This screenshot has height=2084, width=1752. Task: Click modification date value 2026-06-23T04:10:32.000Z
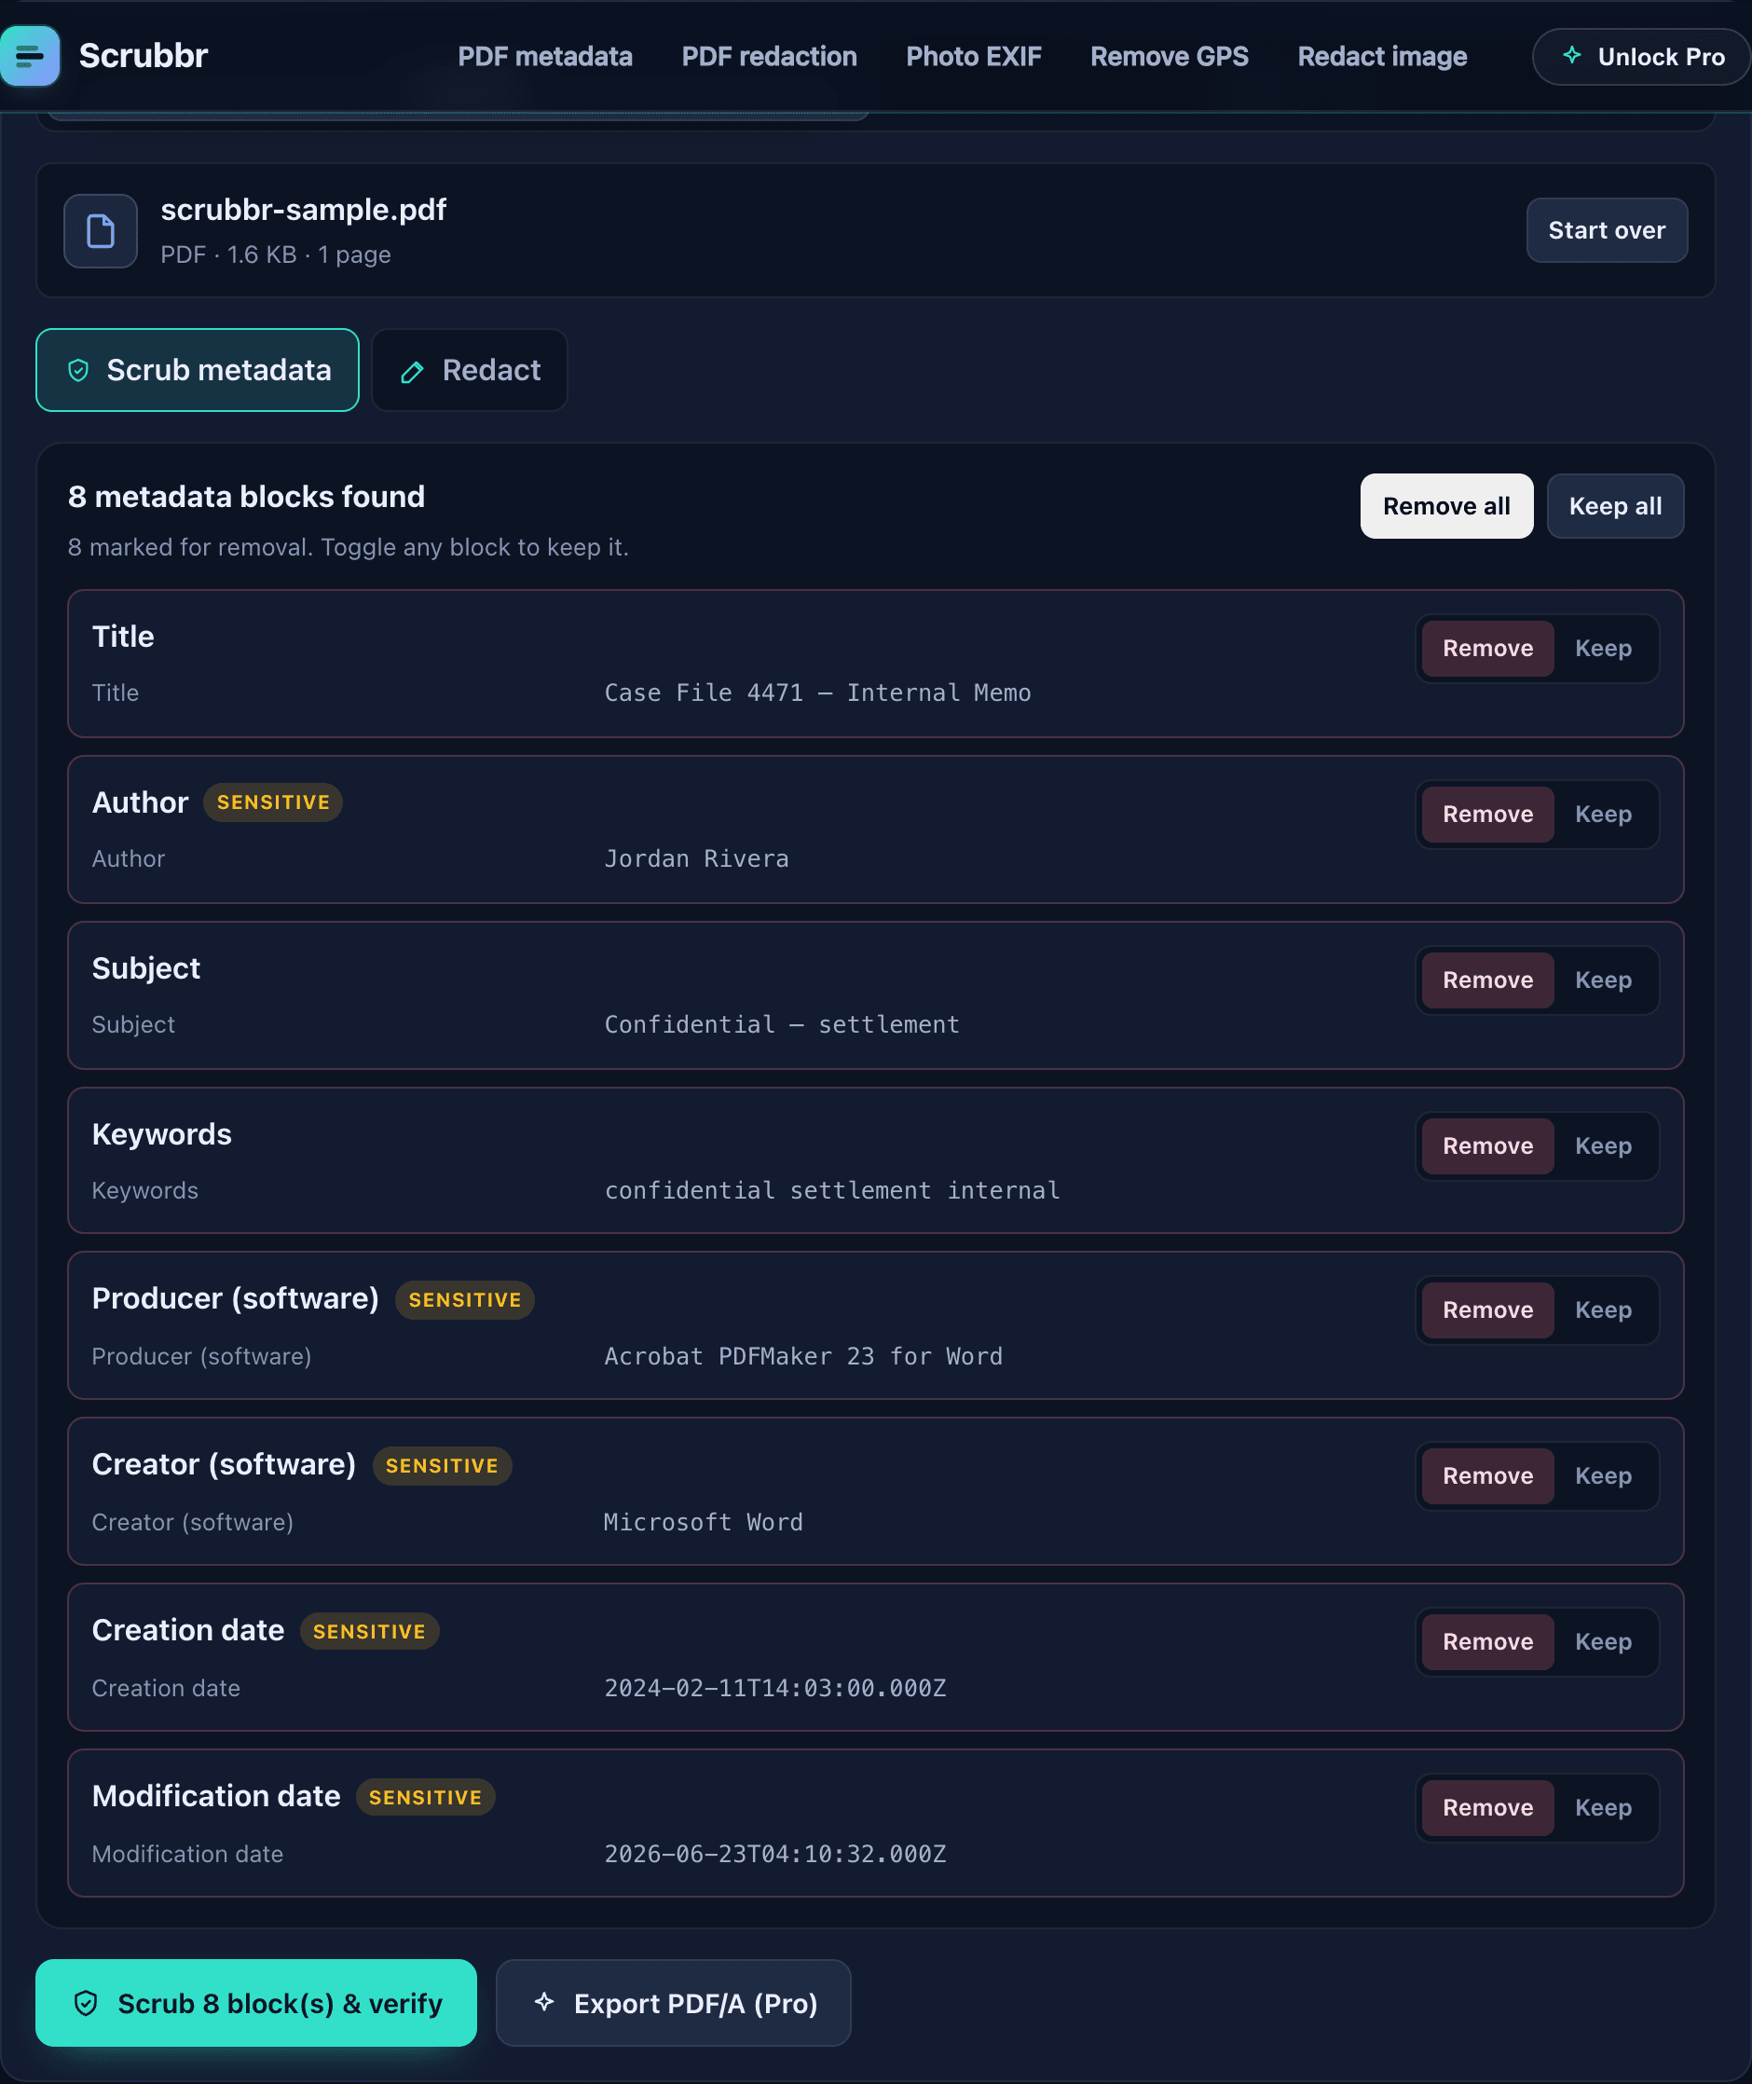(x=774, y=1855)
